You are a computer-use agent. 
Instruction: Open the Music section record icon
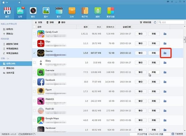click(x=33, y=11)
